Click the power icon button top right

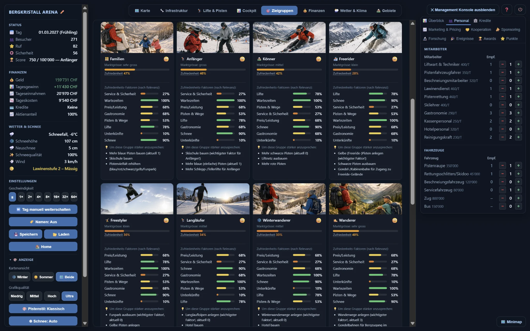tap(520, 10)
